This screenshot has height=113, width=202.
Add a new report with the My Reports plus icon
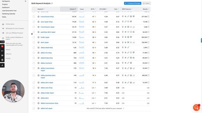pos(25,1)
